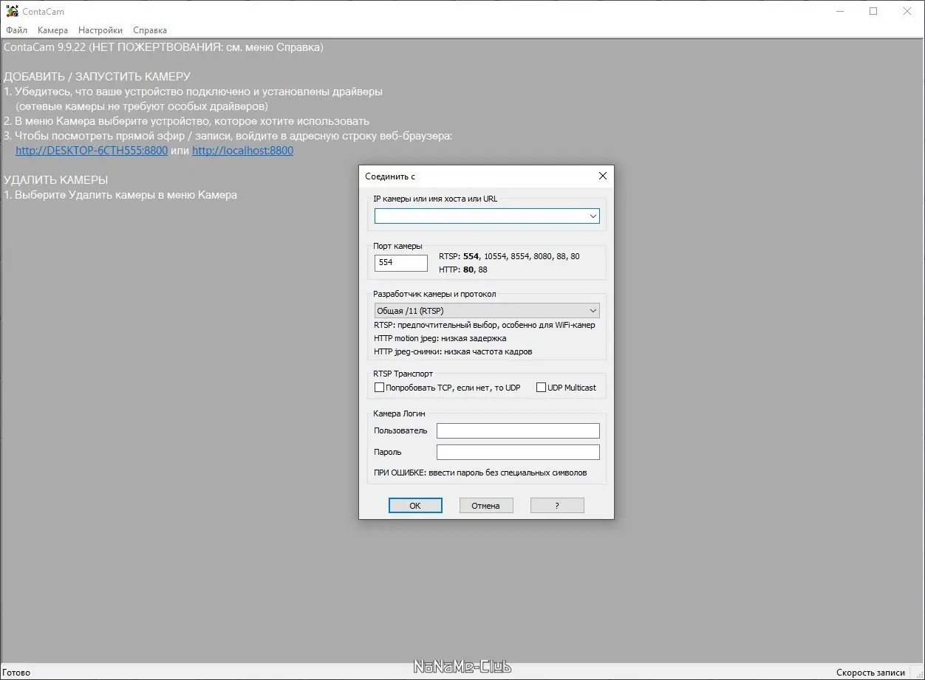Click the Порт камеры field with 554
Viewport: 925px width, 680px height.
[x=401, y=262]
